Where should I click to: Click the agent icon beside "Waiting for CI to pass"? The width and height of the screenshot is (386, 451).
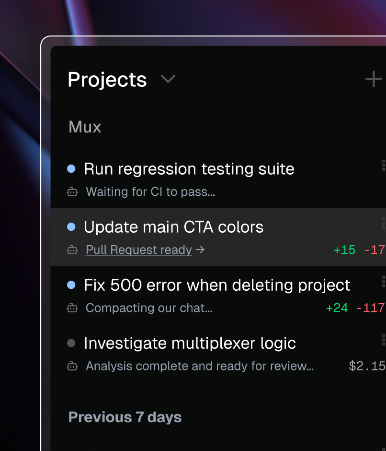coord(72,191)
